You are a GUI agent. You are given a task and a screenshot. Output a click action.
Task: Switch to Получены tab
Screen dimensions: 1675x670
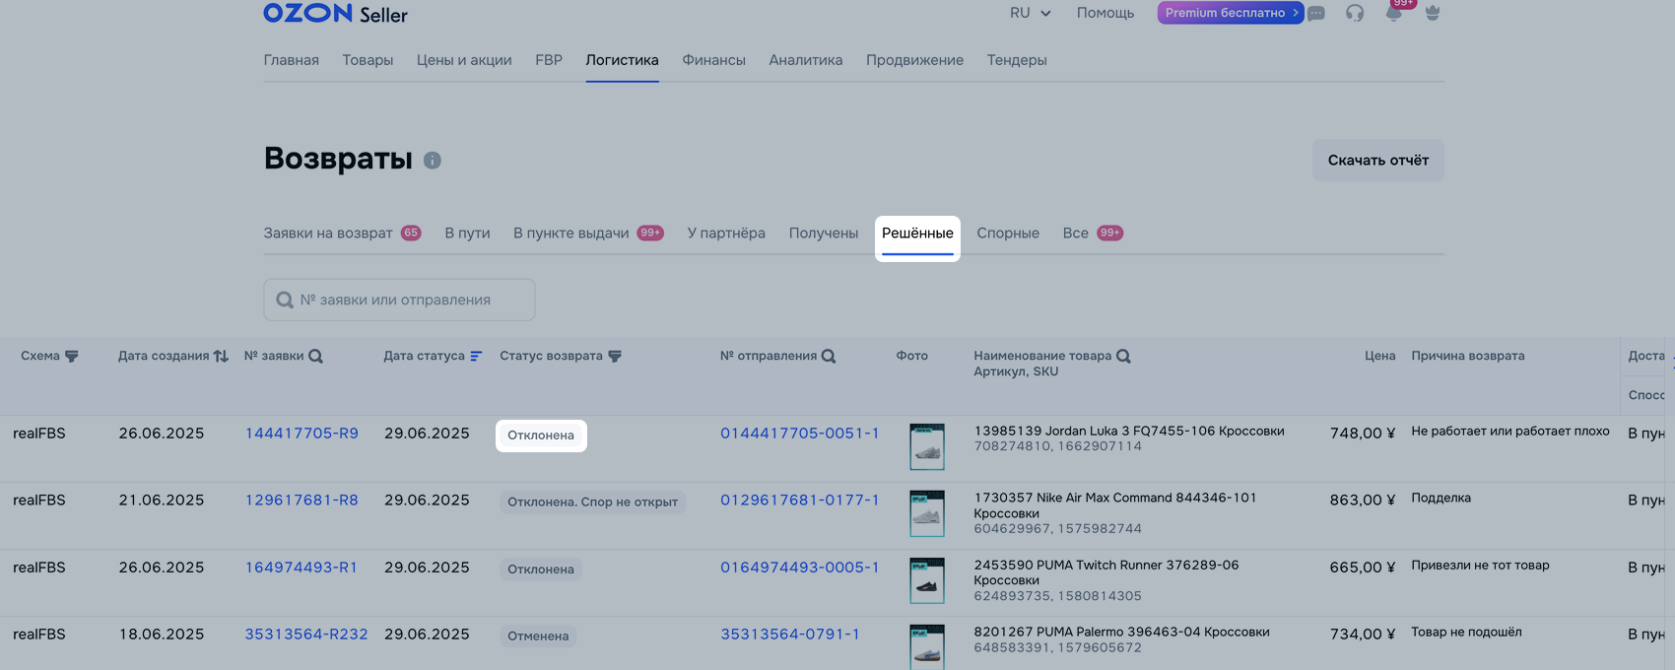(824, 234)
